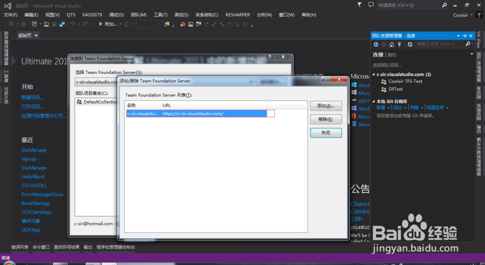The image size is (485, 265).
Task: Open the 团队(M) menu
Action: point(139,15)
